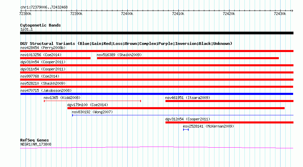Screen dimensions: 303x167
Task: Select the nsv516389 red loss bar
Action: click(188, 58)
